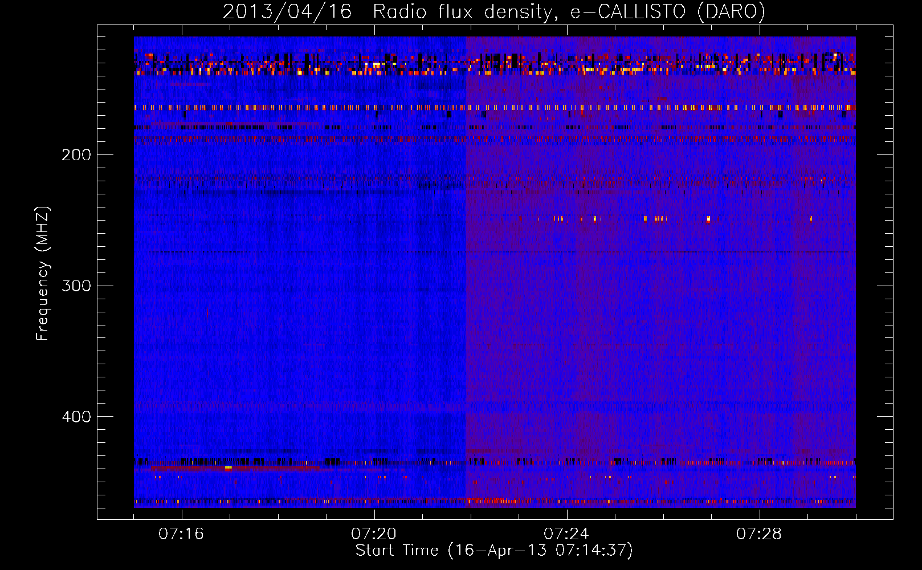
Task: Click the plot title "2013/04/16 Radio flux density, e-CALLISTO (DARO)"
Action: click(x=493, y=12)
